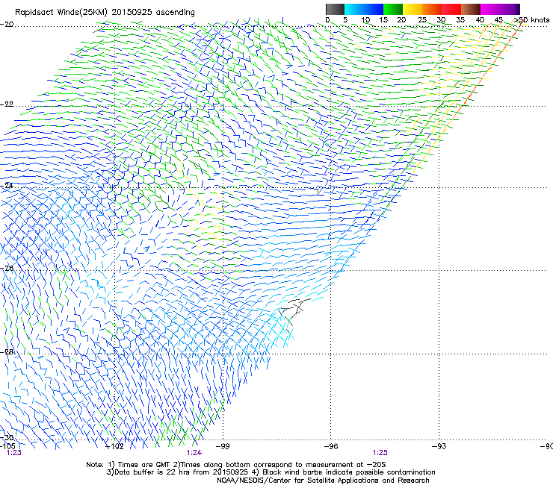
Task: Select the gray 0-5 knots legend segment
Action: point(335,9)
